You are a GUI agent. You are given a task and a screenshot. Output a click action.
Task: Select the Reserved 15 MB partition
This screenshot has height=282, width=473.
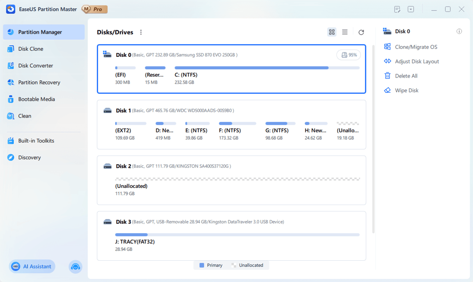[x=155, y=75]
